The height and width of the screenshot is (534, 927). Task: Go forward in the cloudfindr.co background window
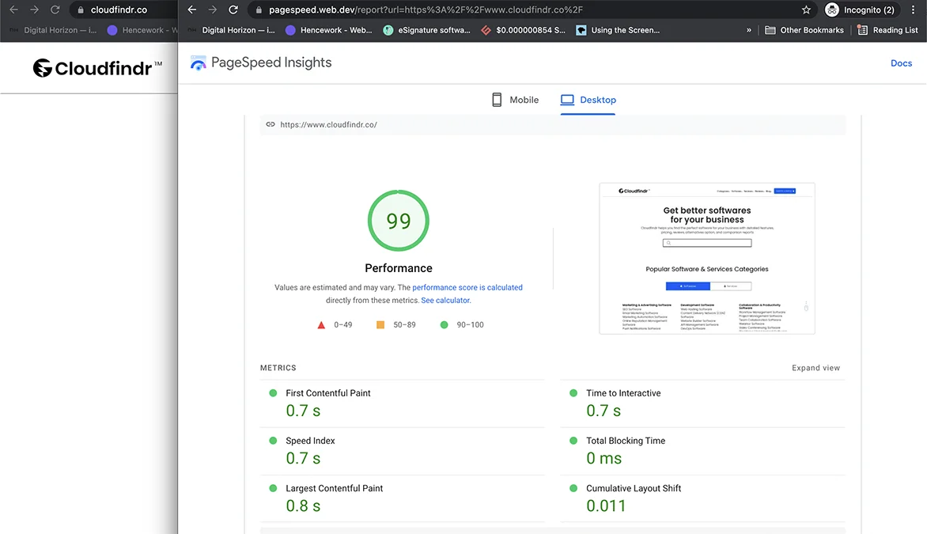pos(34,9)
